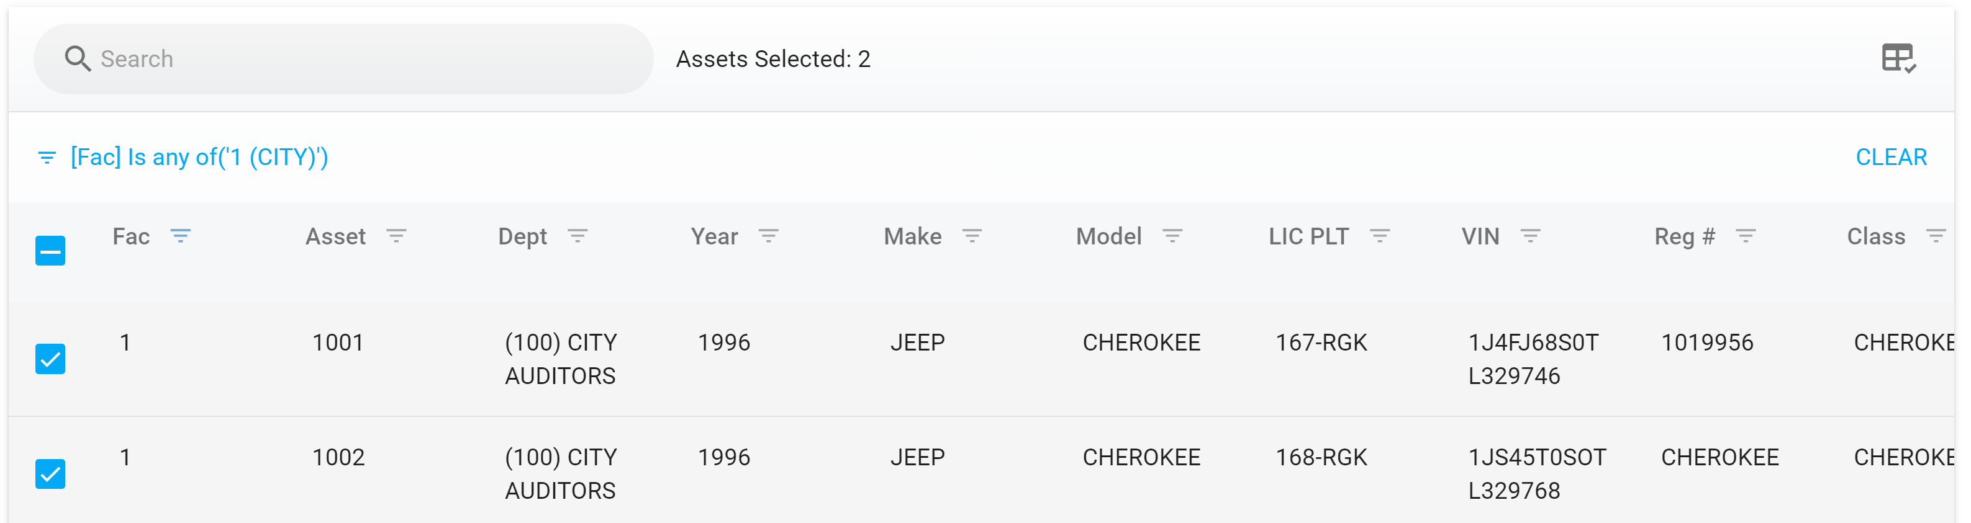Open the LIC PLT filter dropdown
Viewport: 1971px width, 523px height.
pyautogui.click(x=1382, y=236)
